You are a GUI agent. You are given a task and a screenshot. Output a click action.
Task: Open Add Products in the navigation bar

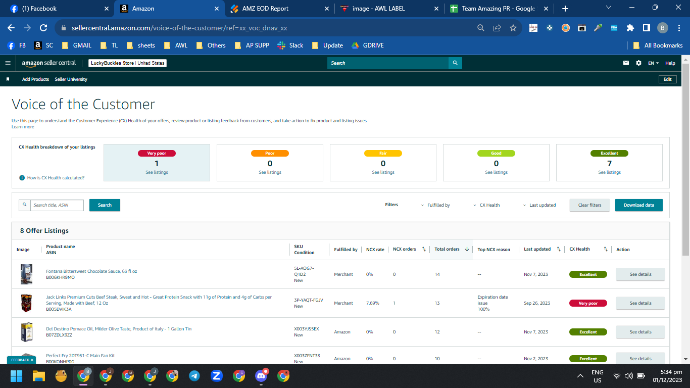click(35, 79)
